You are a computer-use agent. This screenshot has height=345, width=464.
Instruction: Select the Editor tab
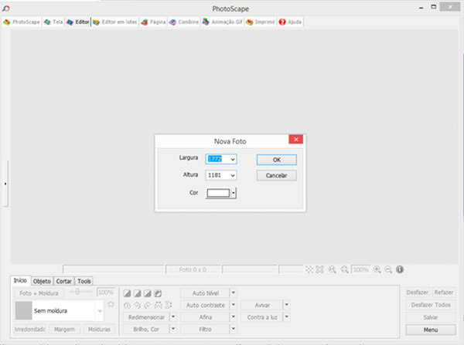(78, 22)
